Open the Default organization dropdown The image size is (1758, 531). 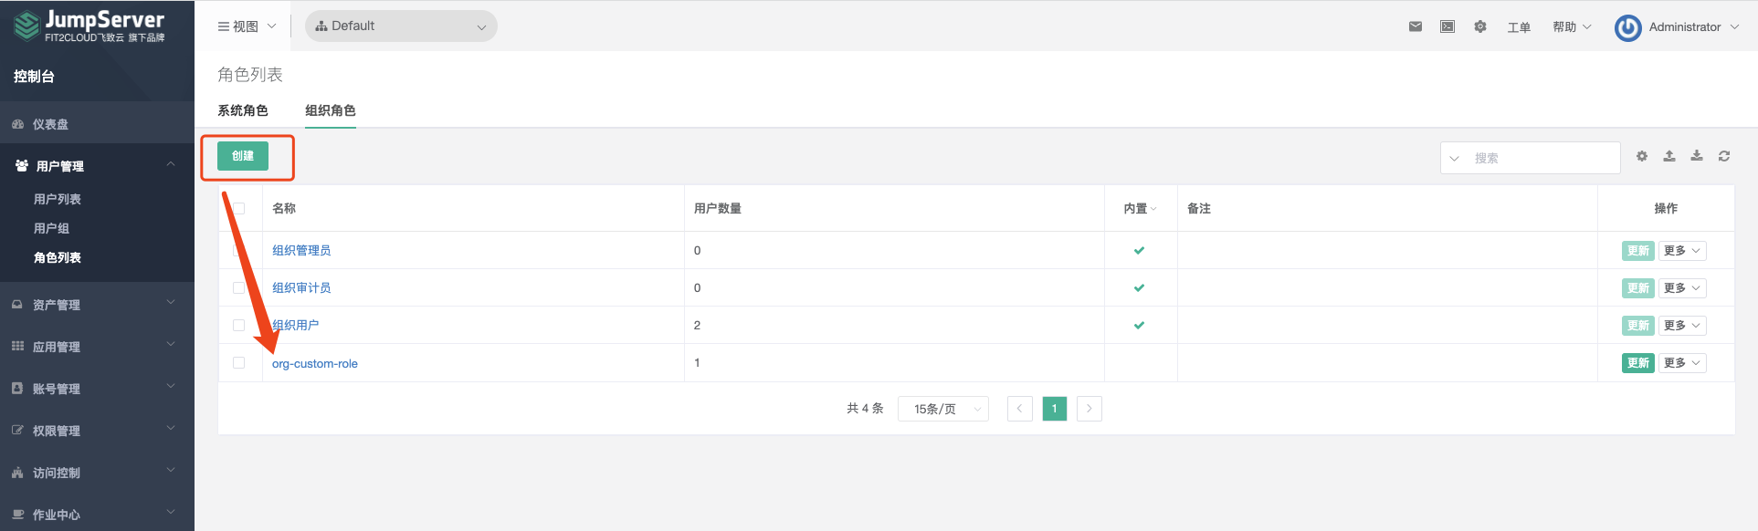click(401, 26)
